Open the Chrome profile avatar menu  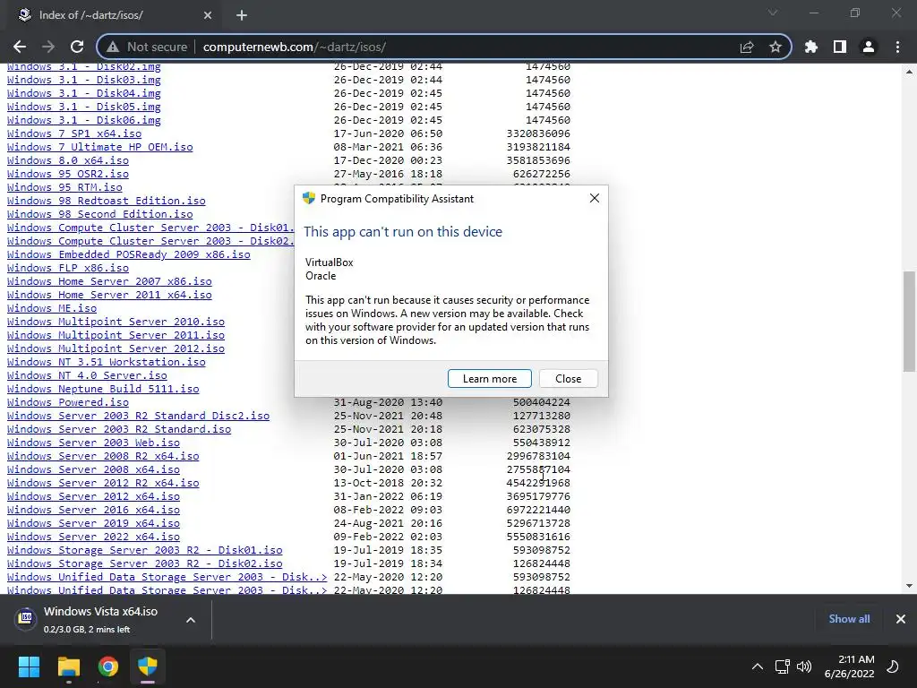click(x=869, y=47)
